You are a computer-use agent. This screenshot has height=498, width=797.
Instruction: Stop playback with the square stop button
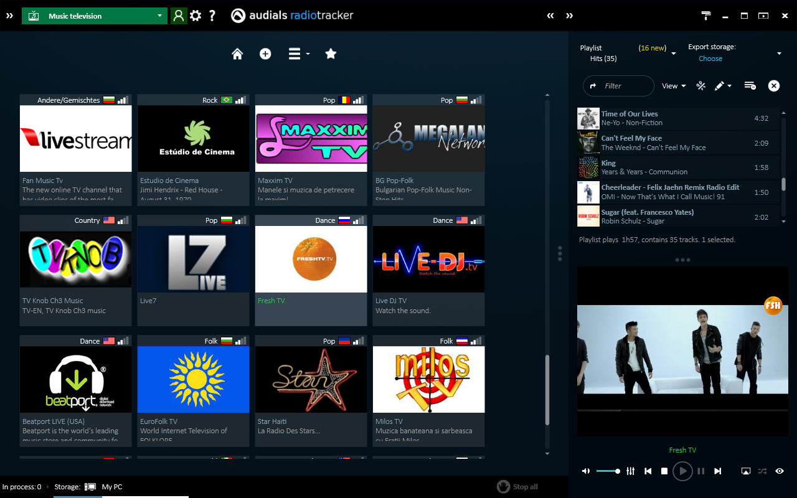(664, 471)
